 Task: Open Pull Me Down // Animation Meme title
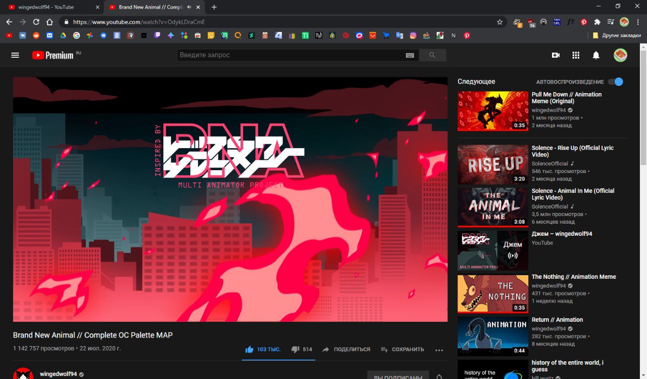(567, 98)
